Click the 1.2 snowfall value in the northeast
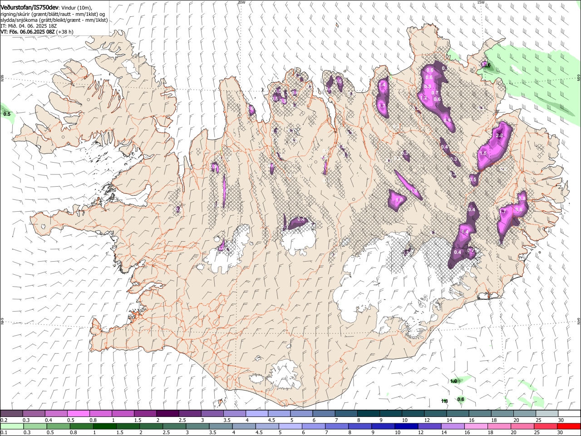Viewport: 581px width, 436px height. click(424, 98)
